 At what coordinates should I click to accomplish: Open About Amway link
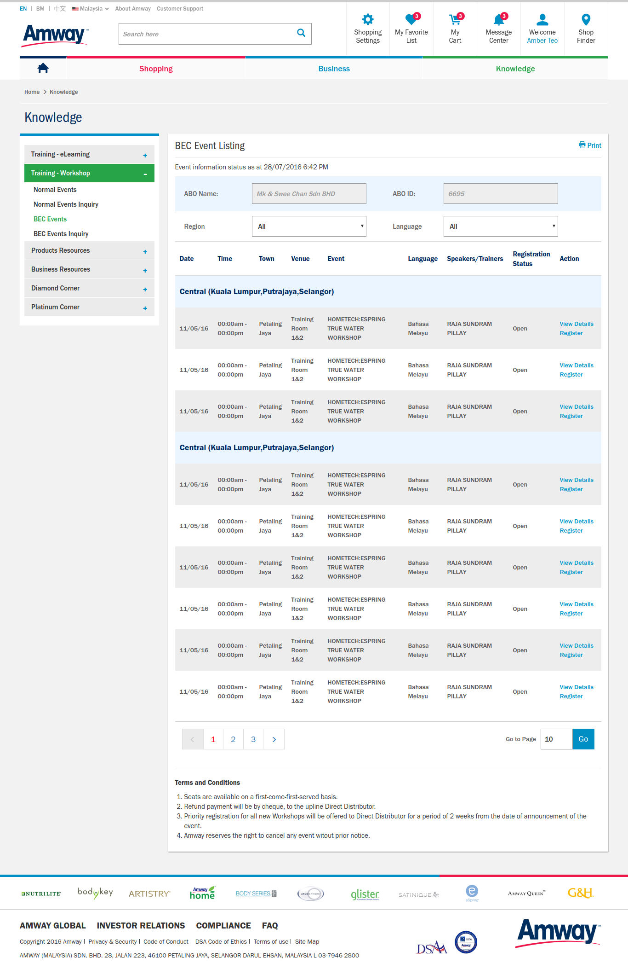coord(133,9)
